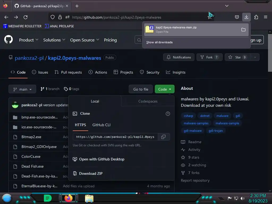Viewport: 272px width, 204px height.
Task: Click the clone URL text field
Action: (x=115, y=137)
